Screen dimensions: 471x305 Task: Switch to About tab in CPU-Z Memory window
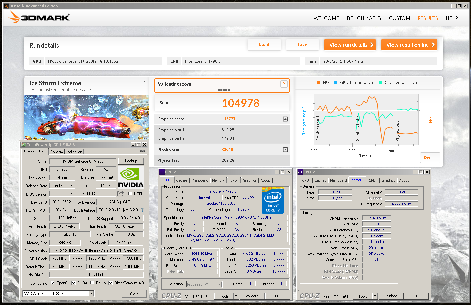404,180
